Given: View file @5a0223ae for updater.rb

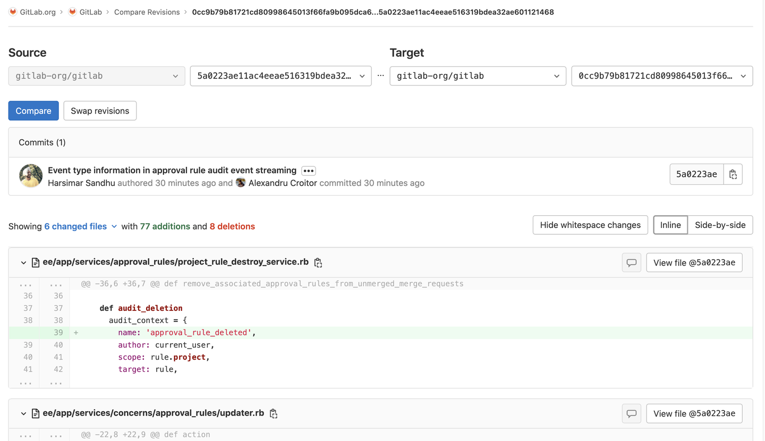Looking at the screenshot, I should pos(694,413).
